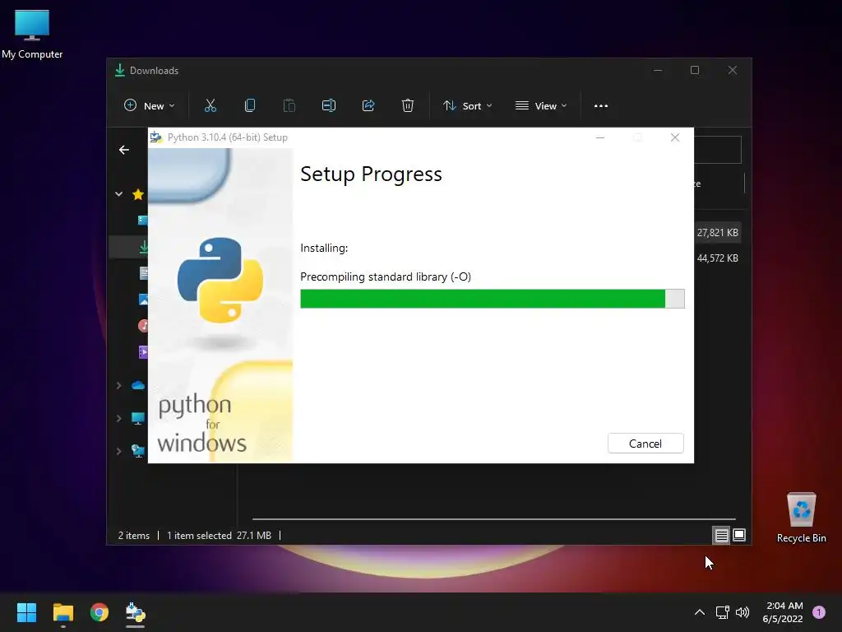
Task: Select the Recycle Bin desktop icon
Action: pos(801,518)
